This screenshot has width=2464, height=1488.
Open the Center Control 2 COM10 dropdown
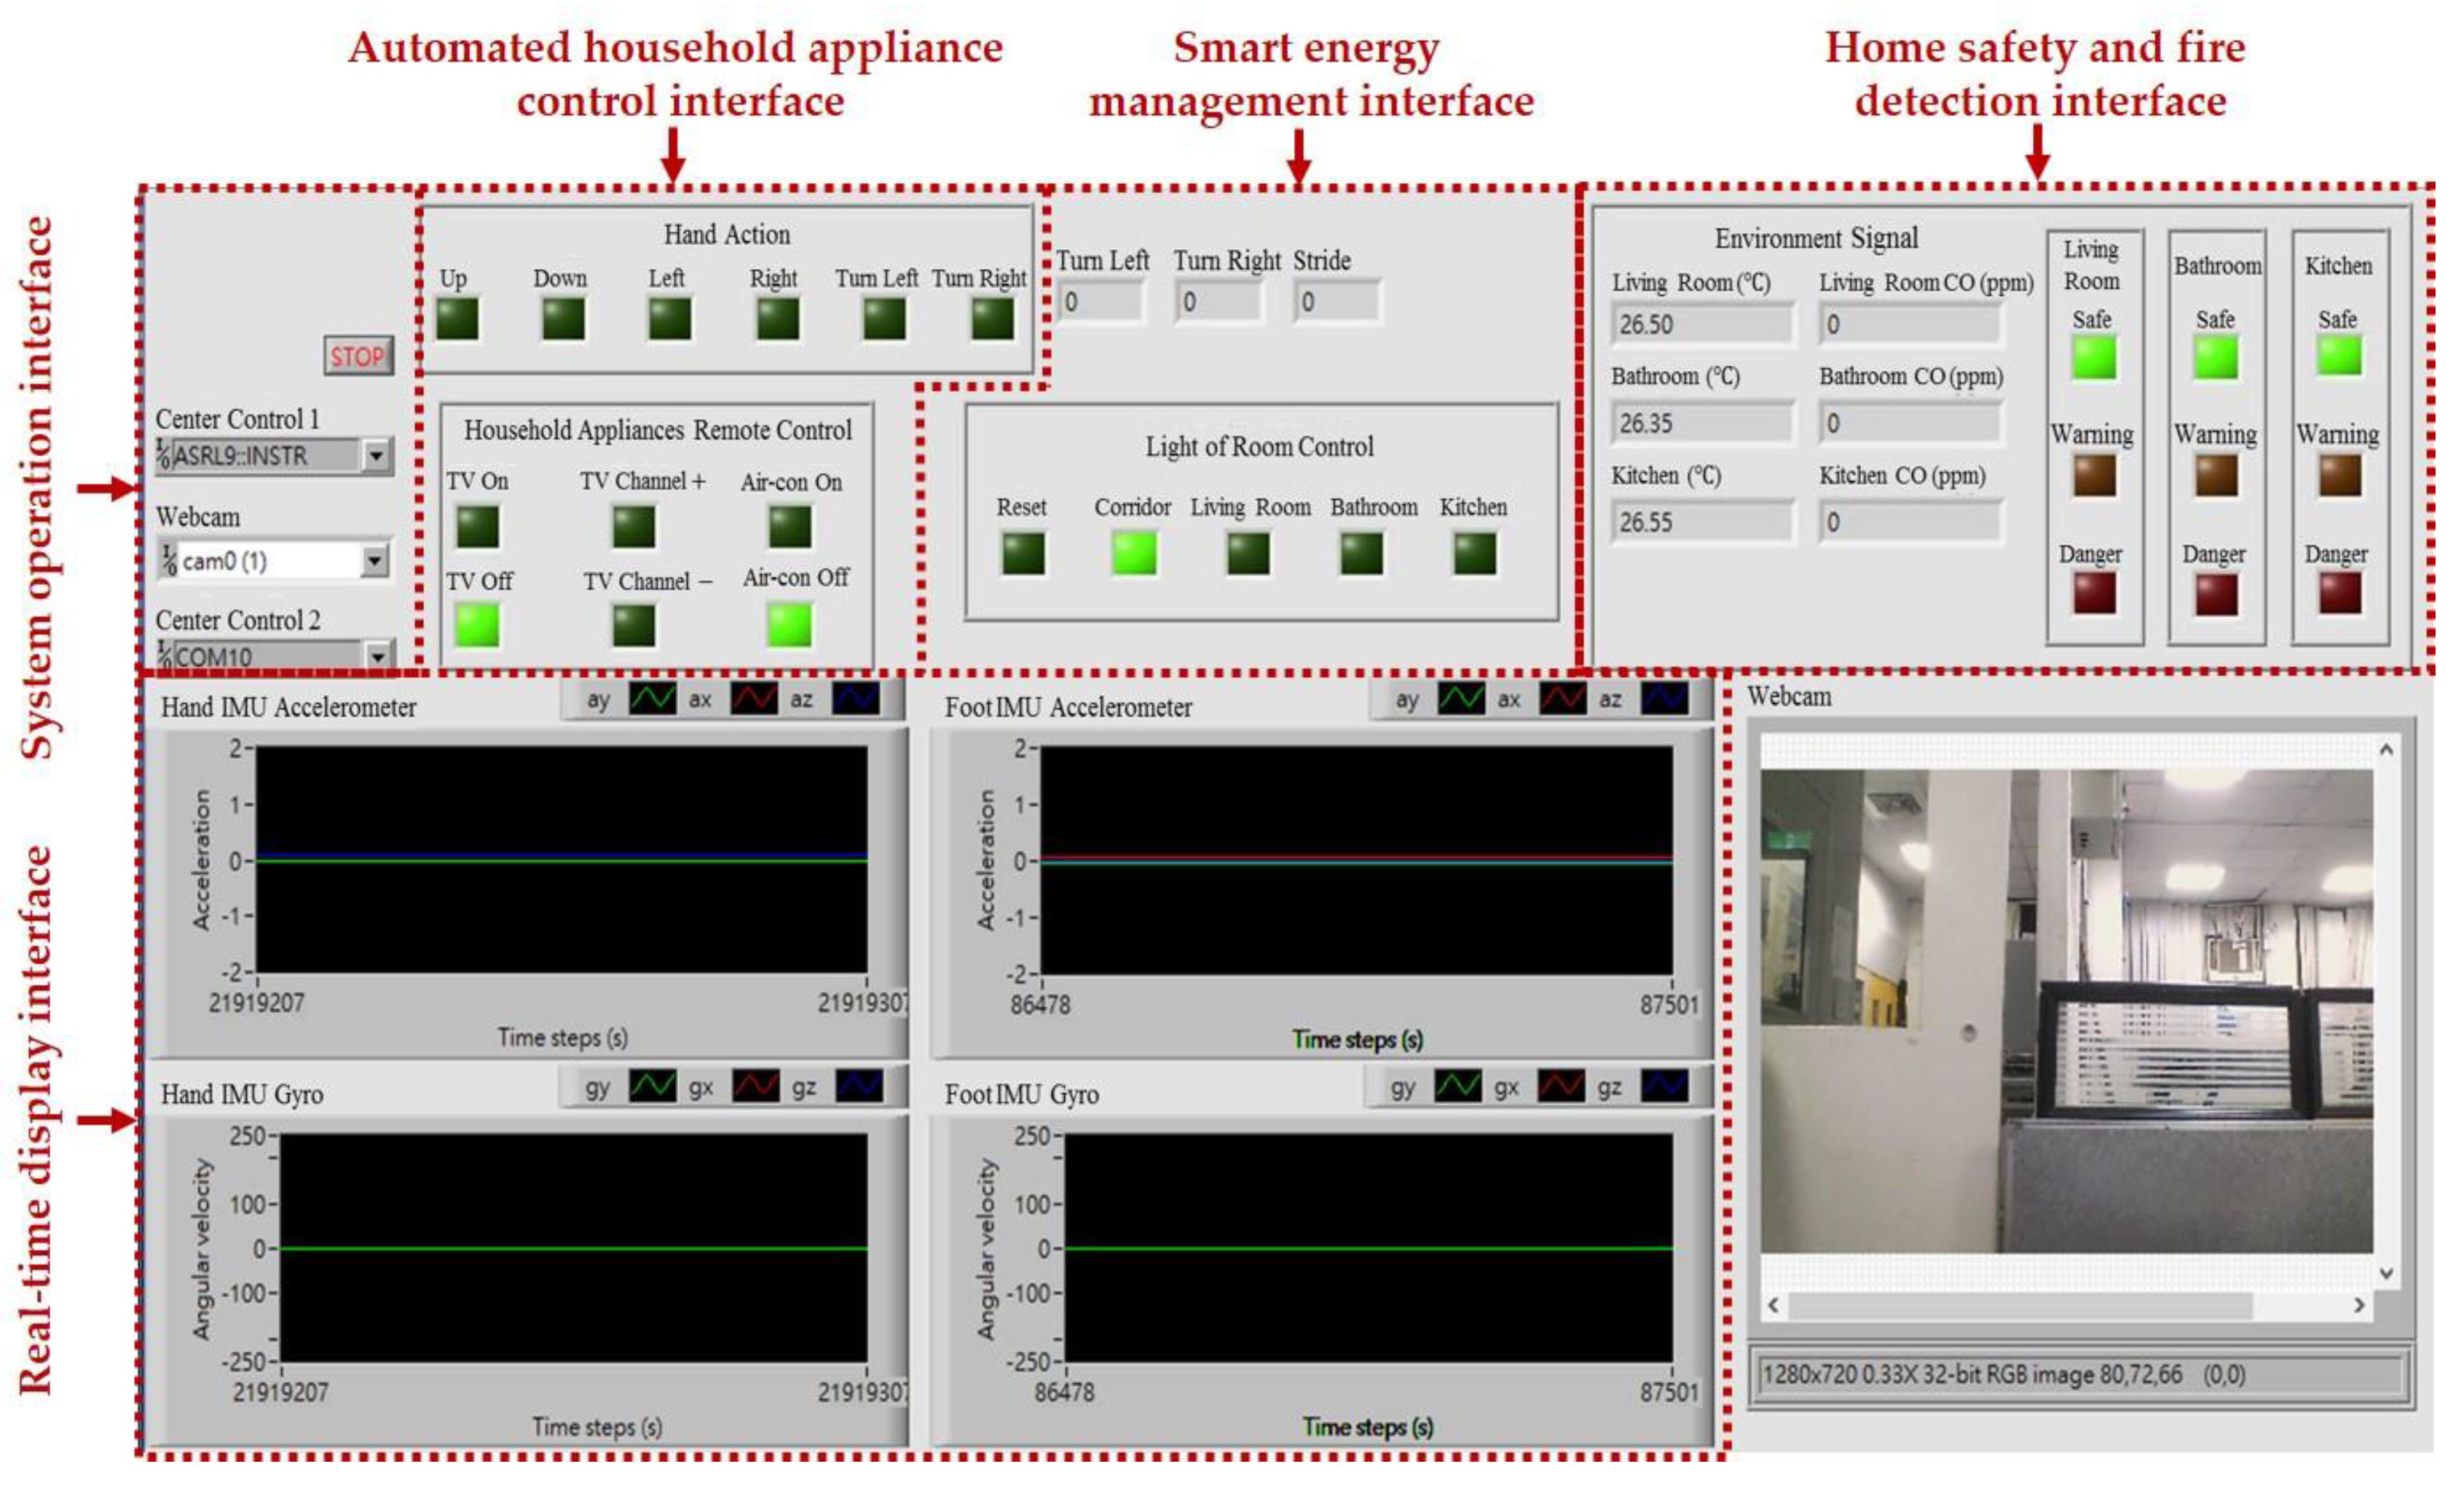point(378,657)
